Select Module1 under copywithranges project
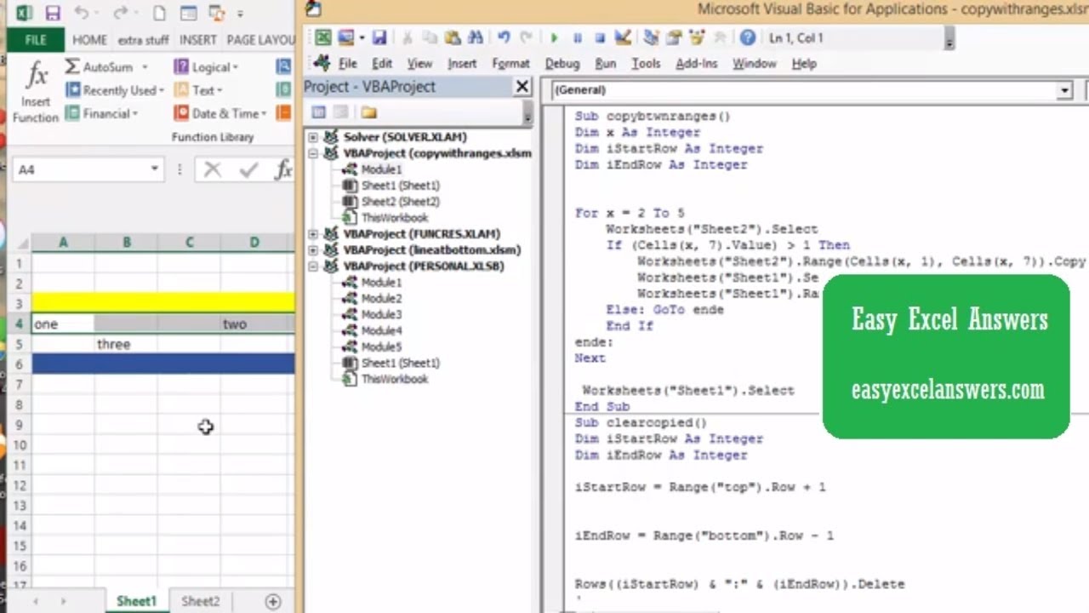Image resolution: width=1089 pixels, height=613 pixels. point(380,169)
